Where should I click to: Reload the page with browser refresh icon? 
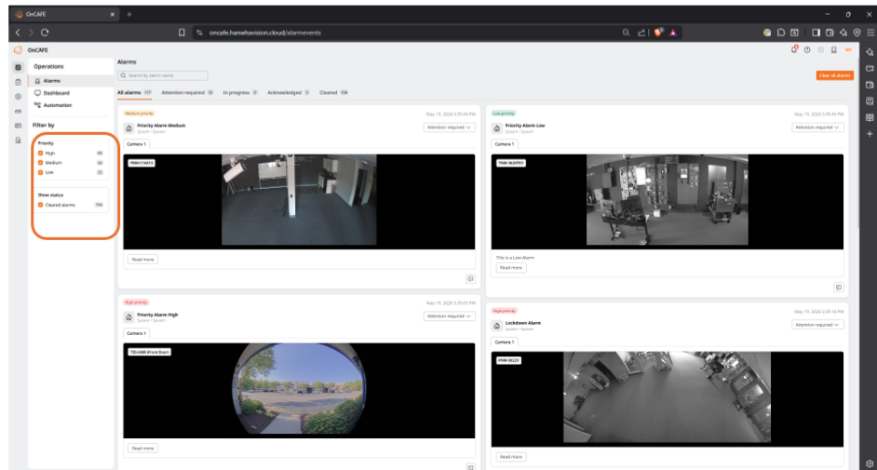45,33
